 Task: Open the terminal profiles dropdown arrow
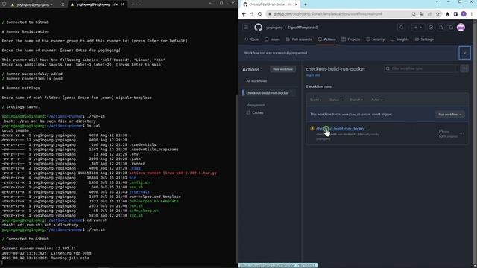tap(140, 4)
